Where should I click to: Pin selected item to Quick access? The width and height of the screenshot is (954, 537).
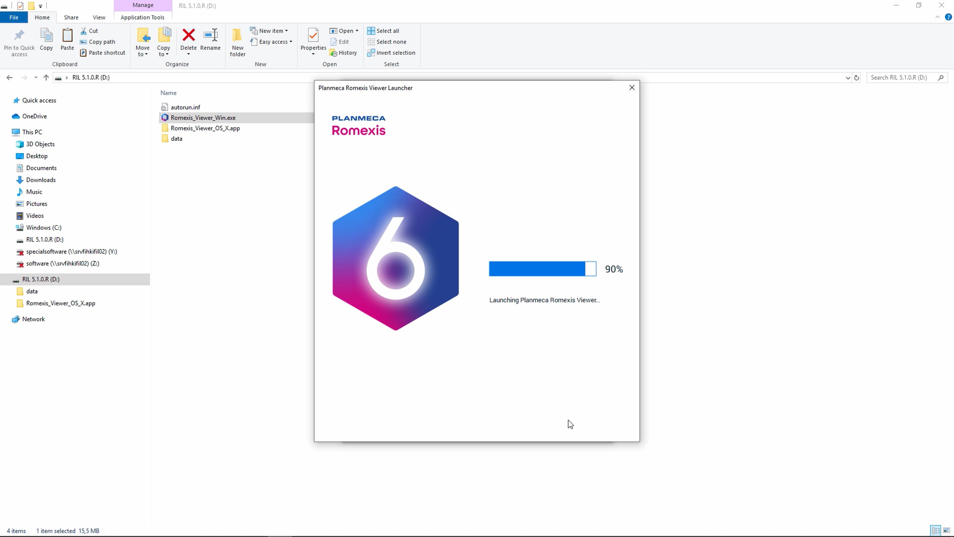coord(19,42)
